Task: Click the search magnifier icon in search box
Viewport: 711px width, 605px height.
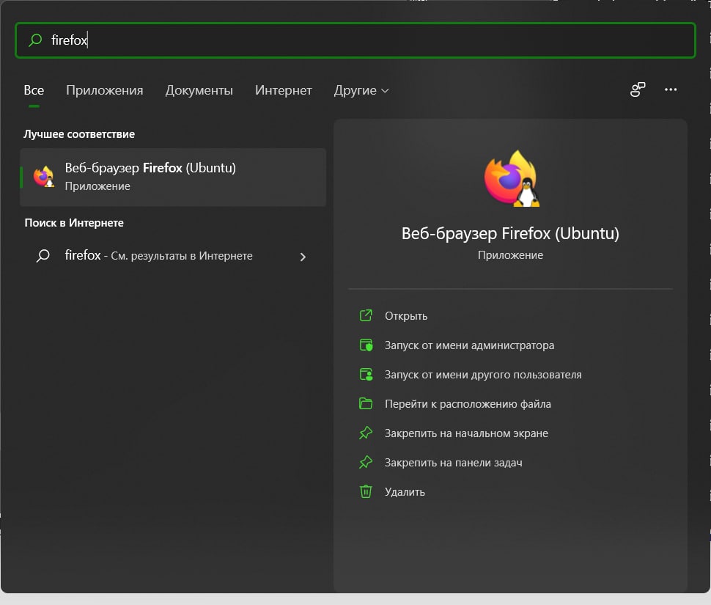Action: coord(35,40)
